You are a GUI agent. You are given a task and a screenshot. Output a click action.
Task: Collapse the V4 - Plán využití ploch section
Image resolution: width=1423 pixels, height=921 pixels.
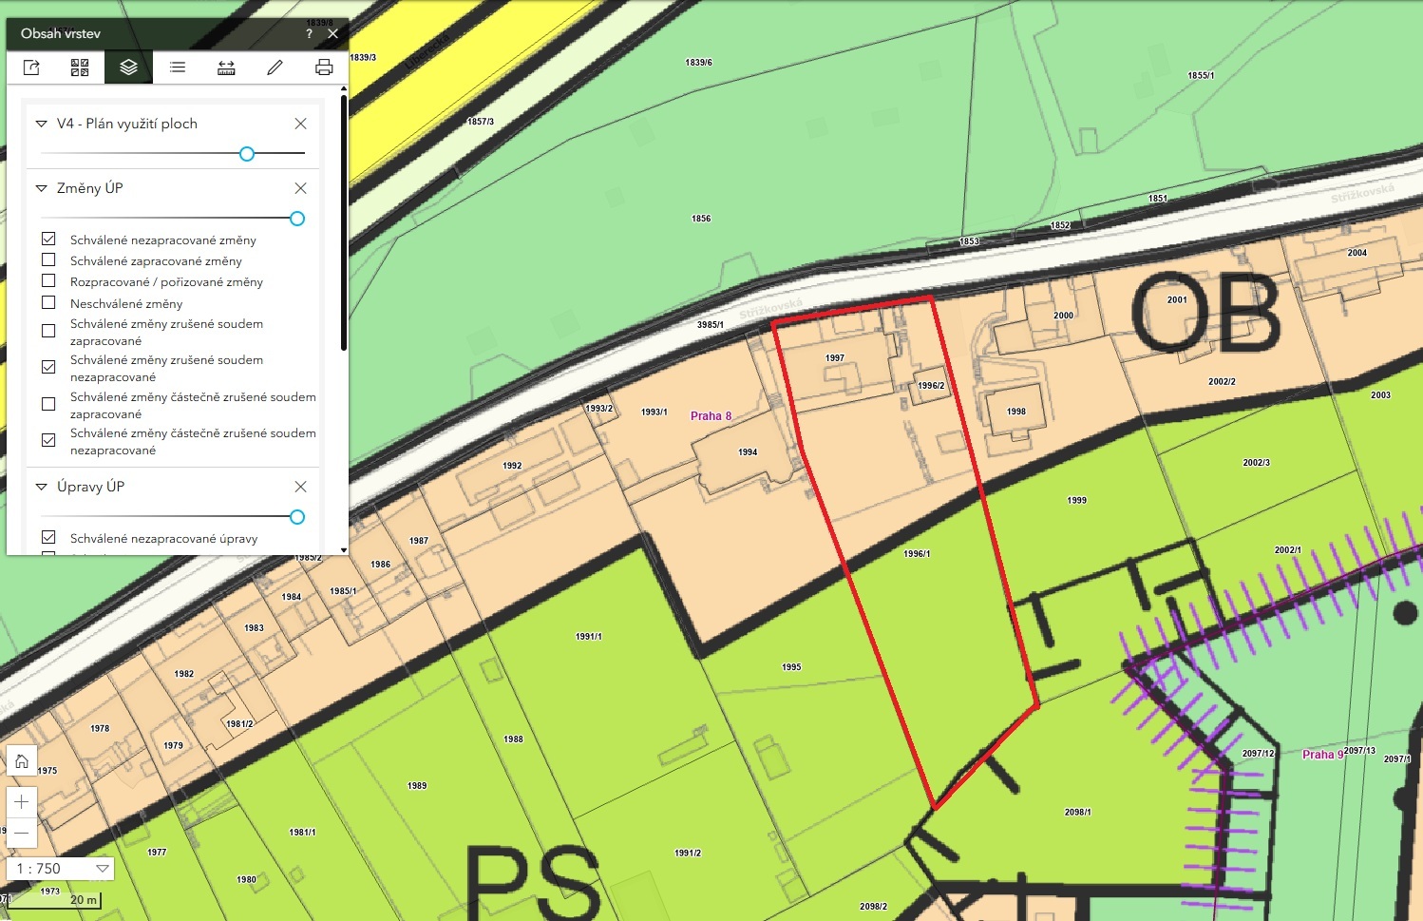coord(41,124)
